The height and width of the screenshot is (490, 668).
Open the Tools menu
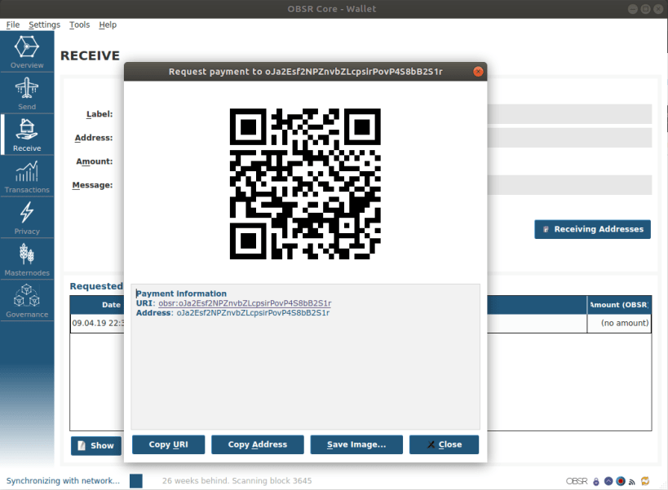[80, 24]
